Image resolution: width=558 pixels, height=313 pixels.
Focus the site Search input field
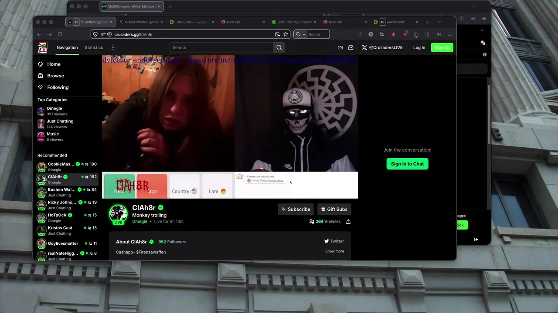click(221, 47)
